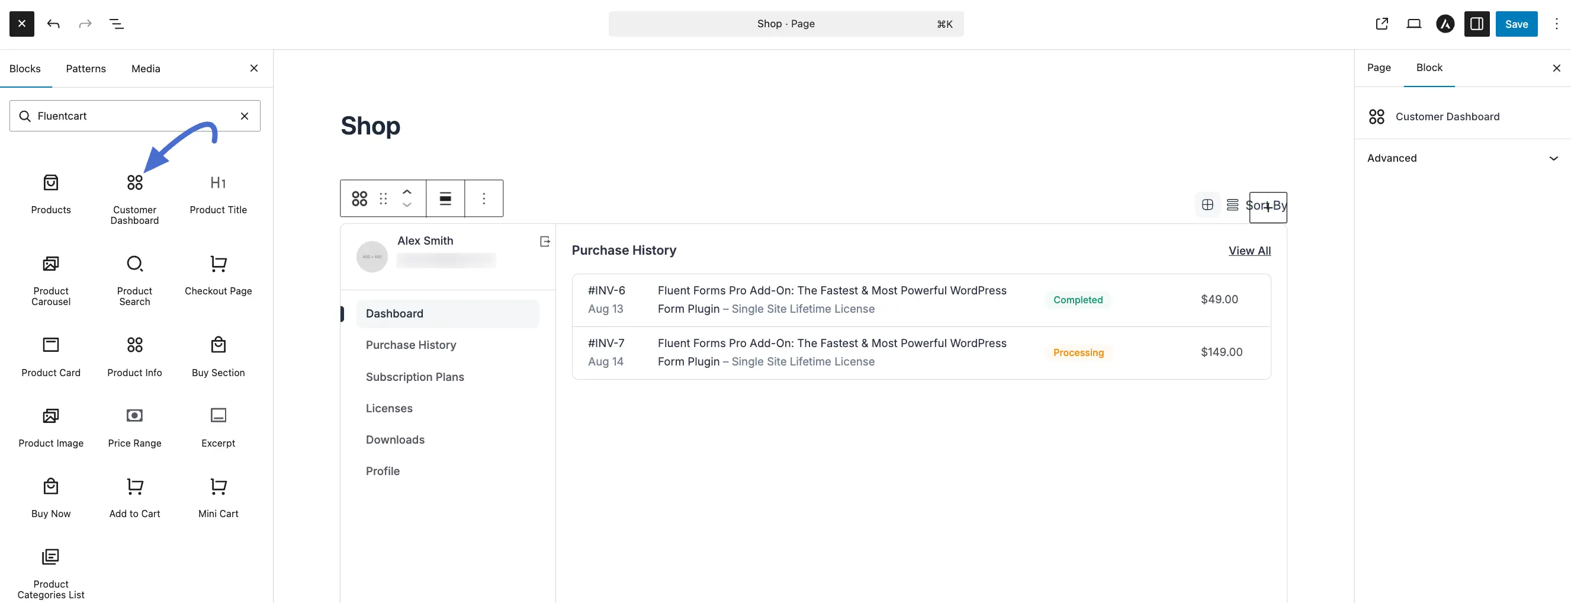Toggle the Settings sidebar panel

click(x=1476, y=24)
